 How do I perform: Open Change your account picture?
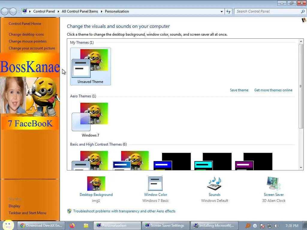[x=32, y=48]
